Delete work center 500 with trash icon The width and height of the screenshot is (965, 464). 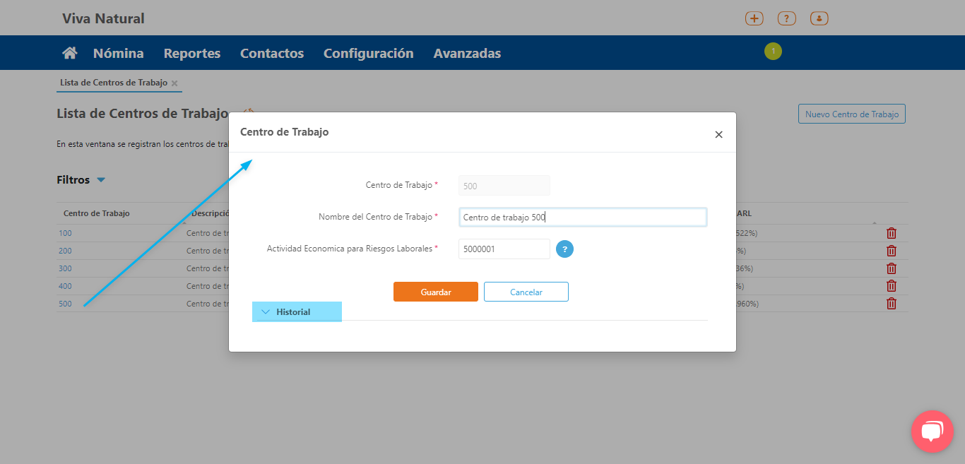892,304
